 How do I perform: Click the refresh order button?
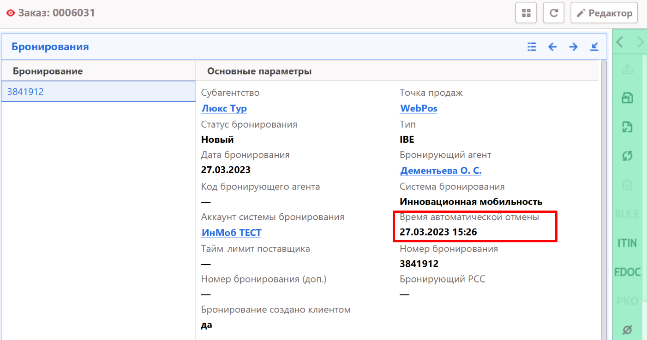coord(554,13)
